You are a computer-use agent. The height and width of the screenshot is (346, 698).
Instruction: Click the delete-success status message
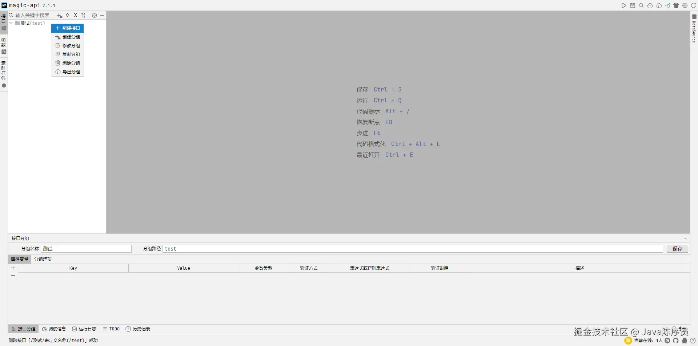point(53,341)
